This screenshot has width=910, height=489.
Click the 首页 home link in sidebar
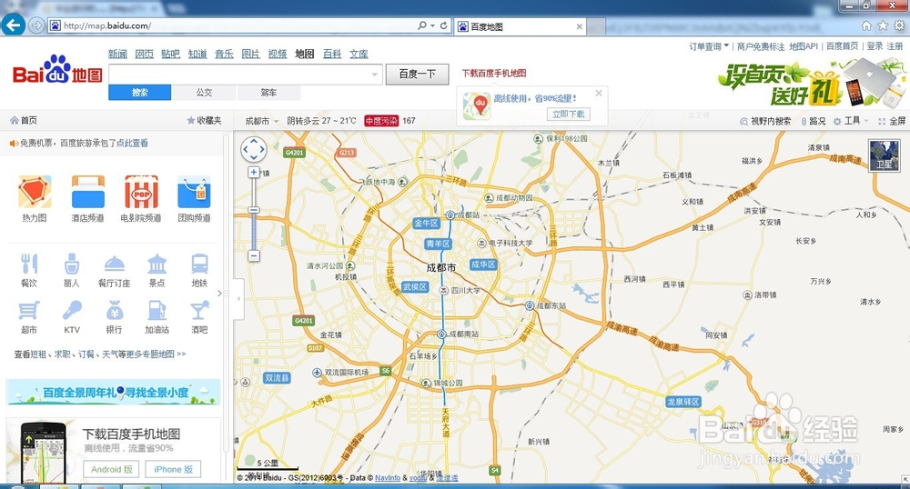pyautogui.click(x=24, y=121)
